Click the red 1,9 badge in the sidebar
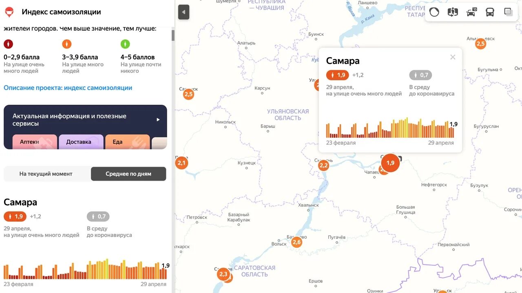The image size is (522, 293). click(x=15, y=216)
